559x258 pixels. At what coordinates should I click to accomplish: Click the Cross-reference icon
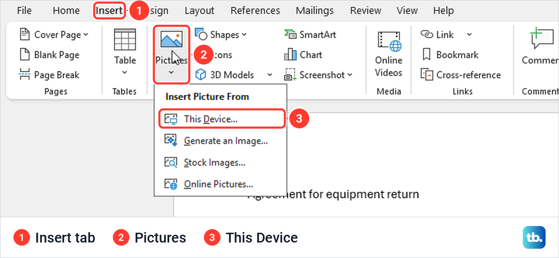coord(426,75)
